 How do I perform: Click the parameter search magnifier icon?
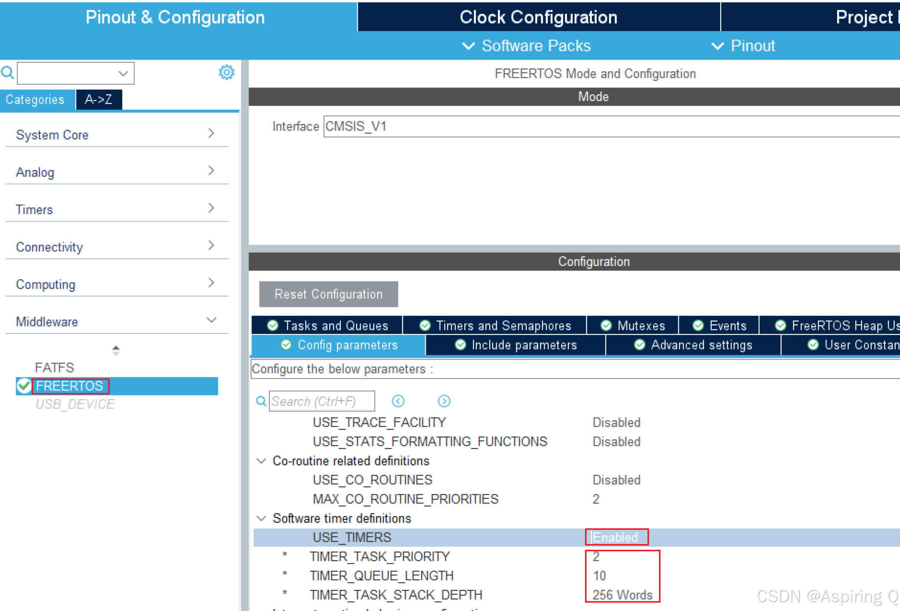[261, 401]
